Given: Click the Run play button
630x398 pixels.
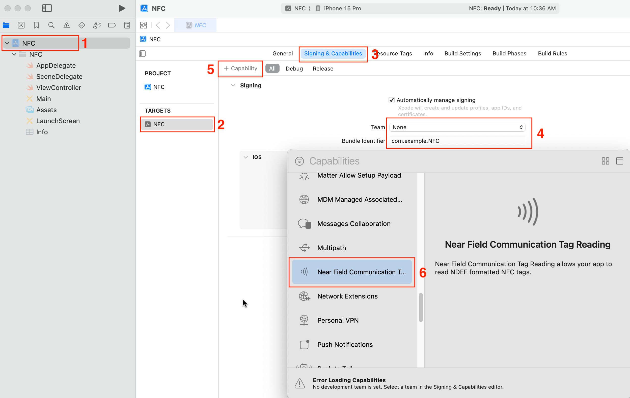Looking at the screenshot, I should tap(122, 8).
